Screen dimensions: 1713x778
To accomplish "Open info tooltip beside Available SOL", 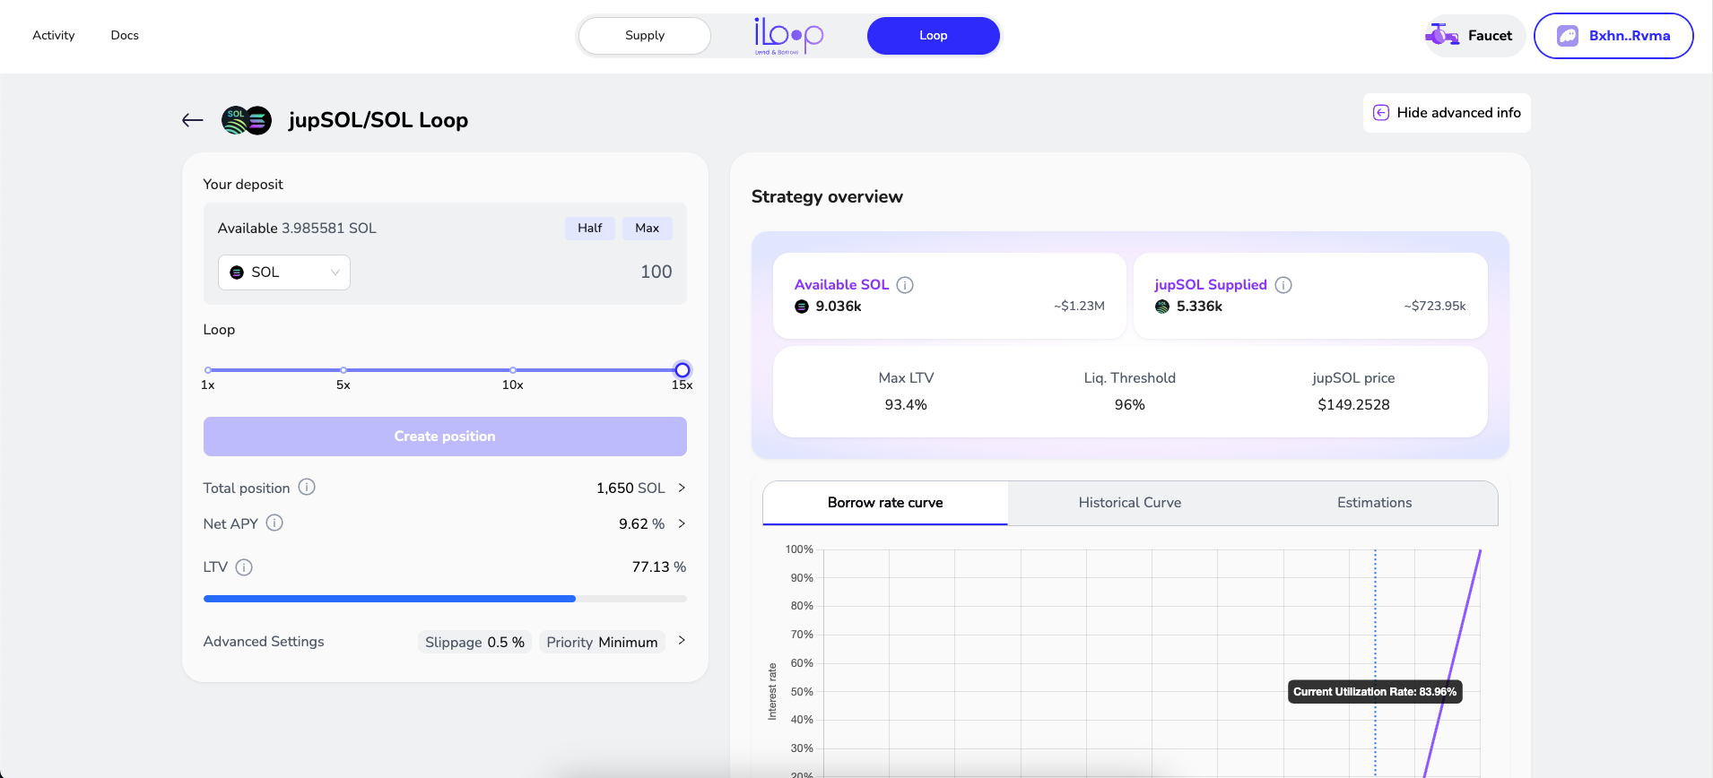I will 905,285.
